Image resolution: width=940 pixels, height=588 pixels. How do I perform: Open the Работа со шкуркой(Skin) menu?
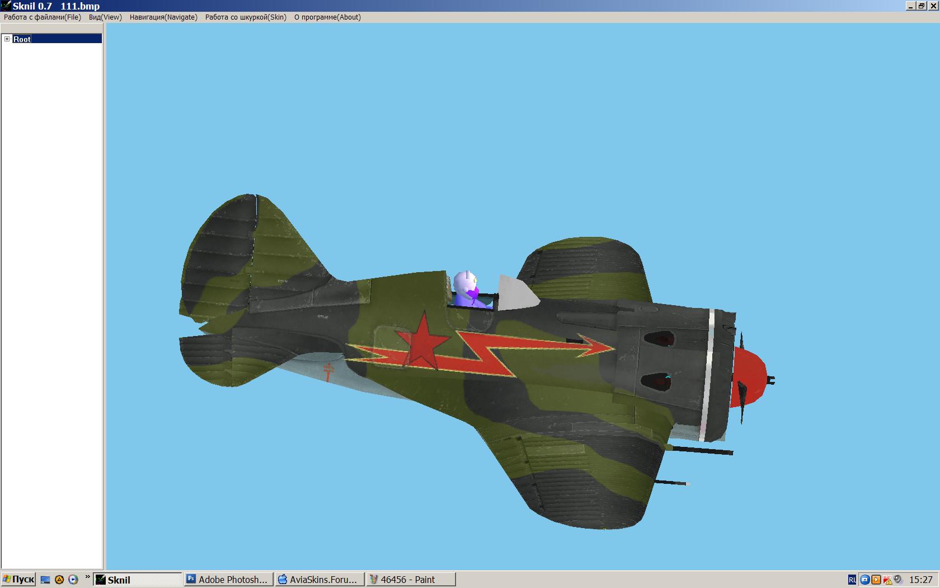coord(246,17)
